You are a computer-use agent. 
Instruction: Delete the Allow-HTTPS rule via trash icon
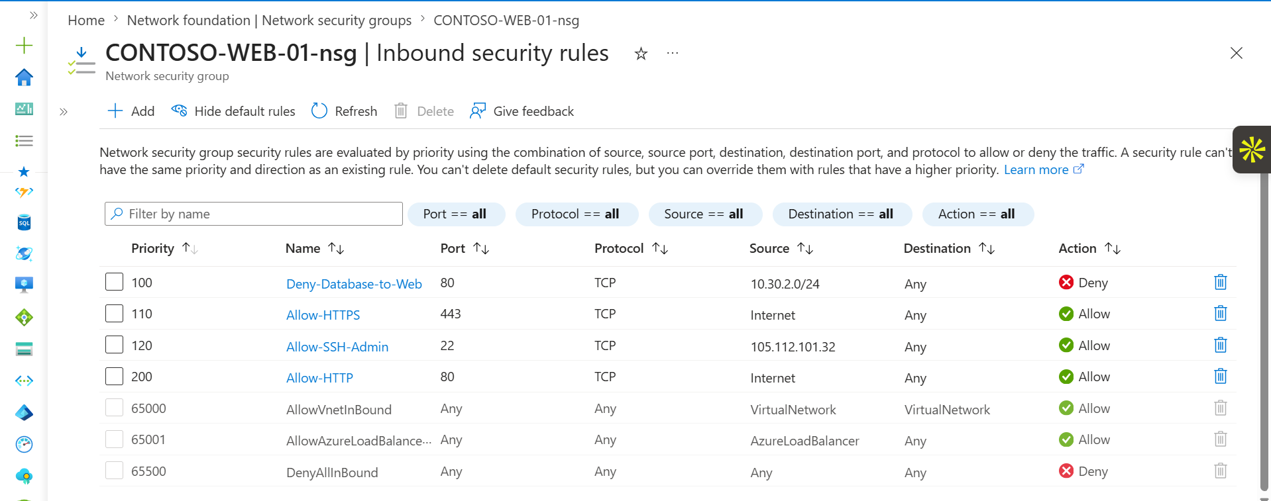coord(1220,314)
